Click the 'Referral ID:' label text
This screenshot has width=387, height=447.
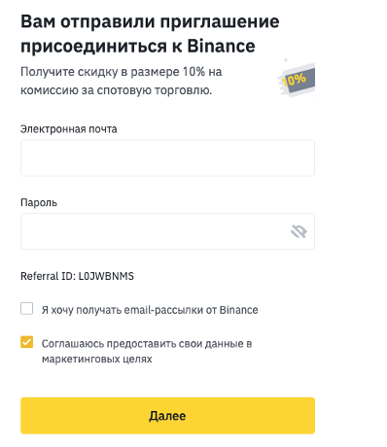pos(49,276)
